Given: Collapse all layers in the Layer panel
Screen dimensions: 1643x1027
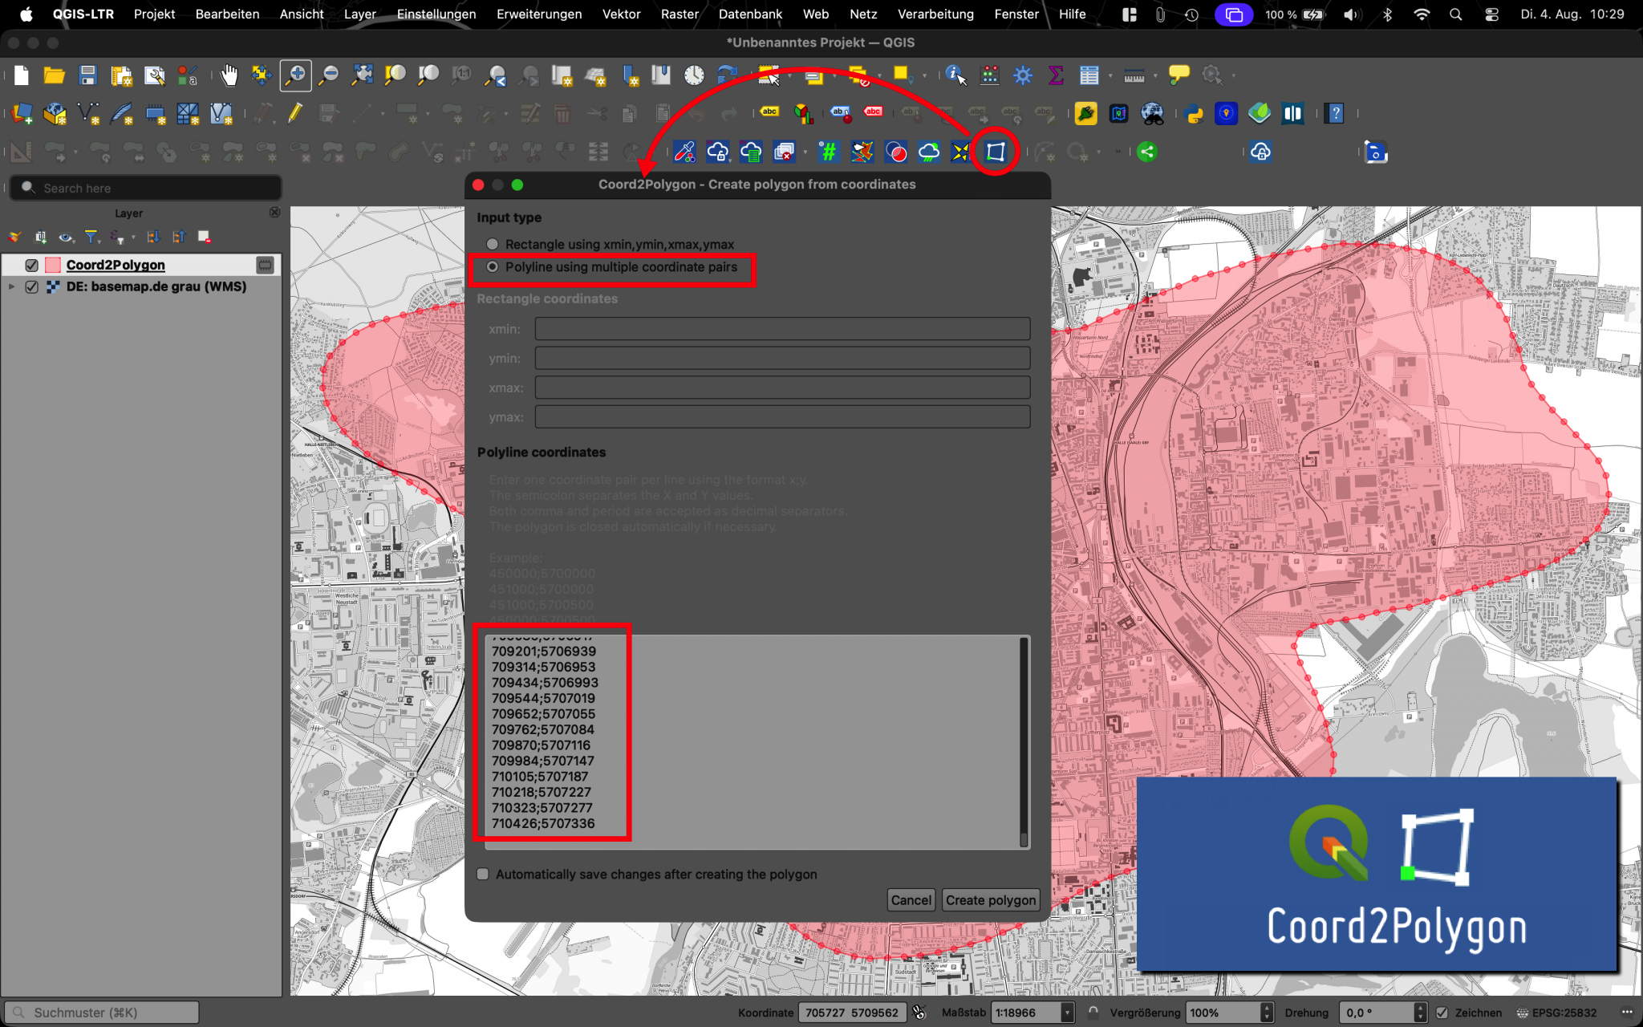Looking at the screenshot, I should [179, 237].
